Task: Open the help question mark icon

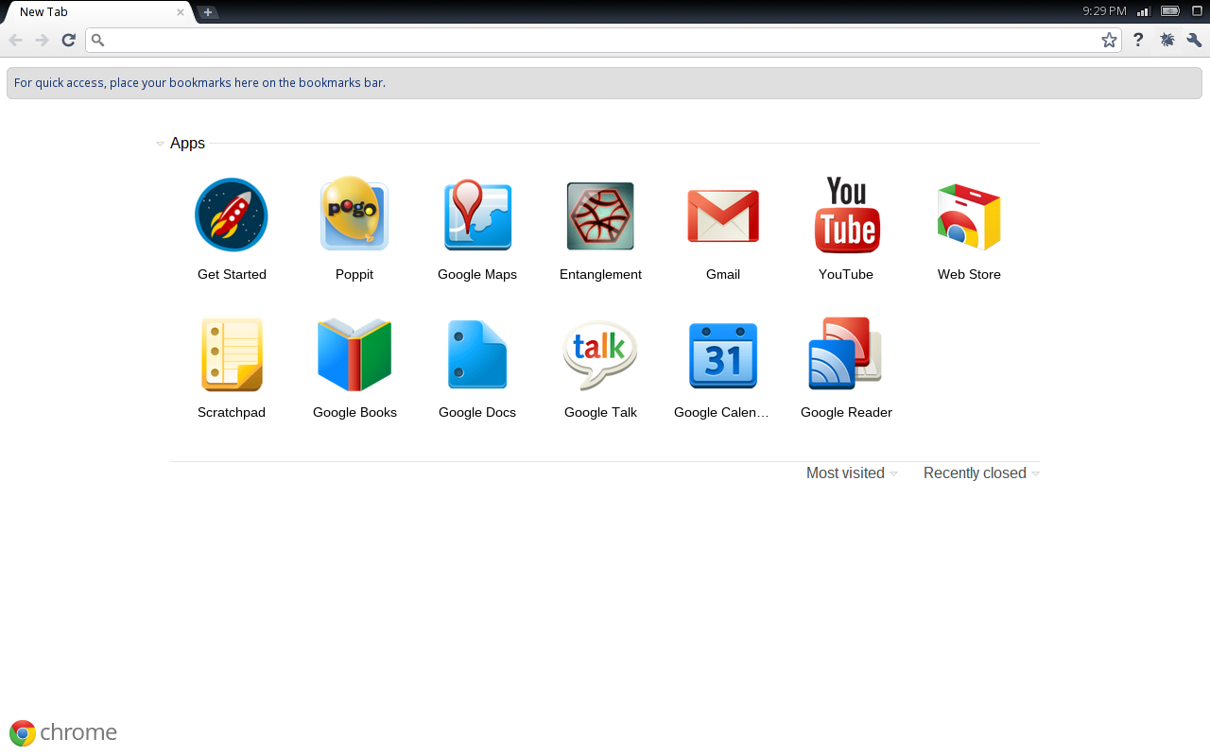Action: (x=1138, y=40)
